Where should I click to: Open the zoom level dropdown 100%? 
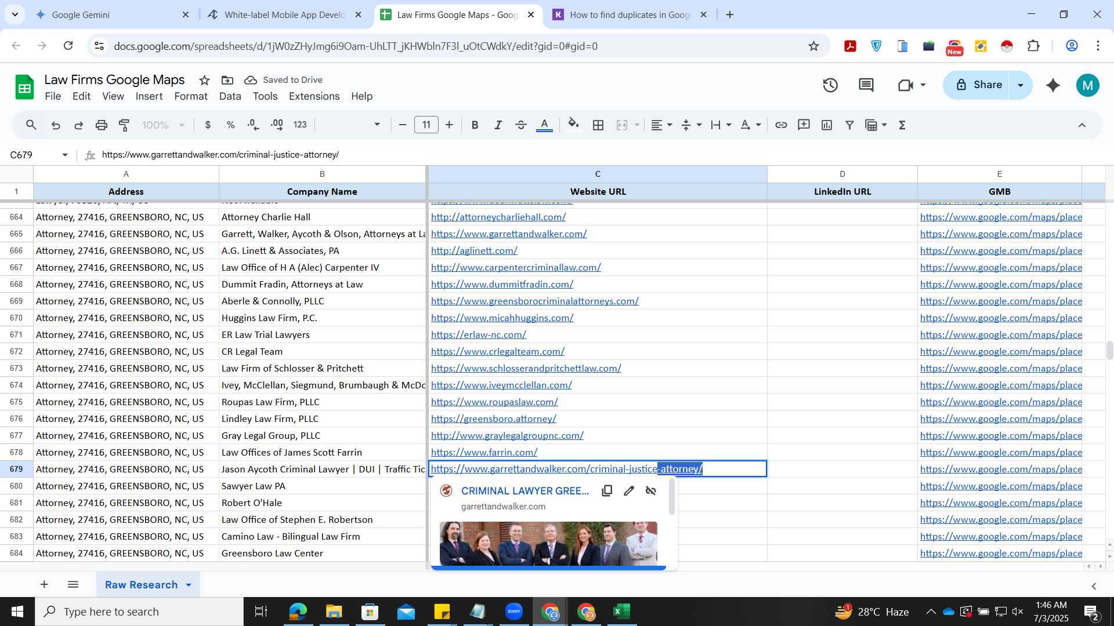click(x=163, y=125)
